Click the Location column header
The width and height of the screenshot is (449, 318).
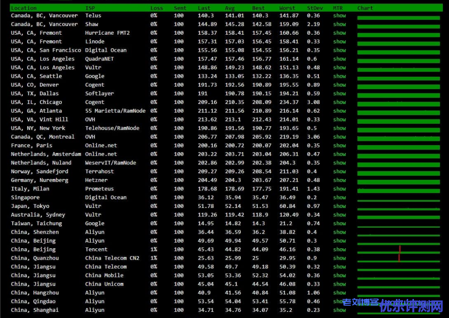24,8
